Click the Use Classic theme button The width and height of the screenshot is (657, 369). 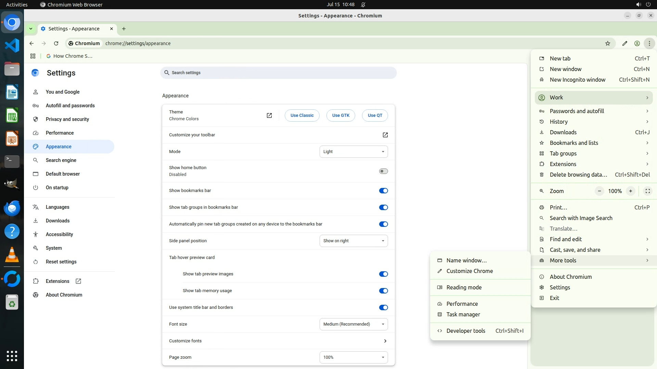click(x=302, y=115)
